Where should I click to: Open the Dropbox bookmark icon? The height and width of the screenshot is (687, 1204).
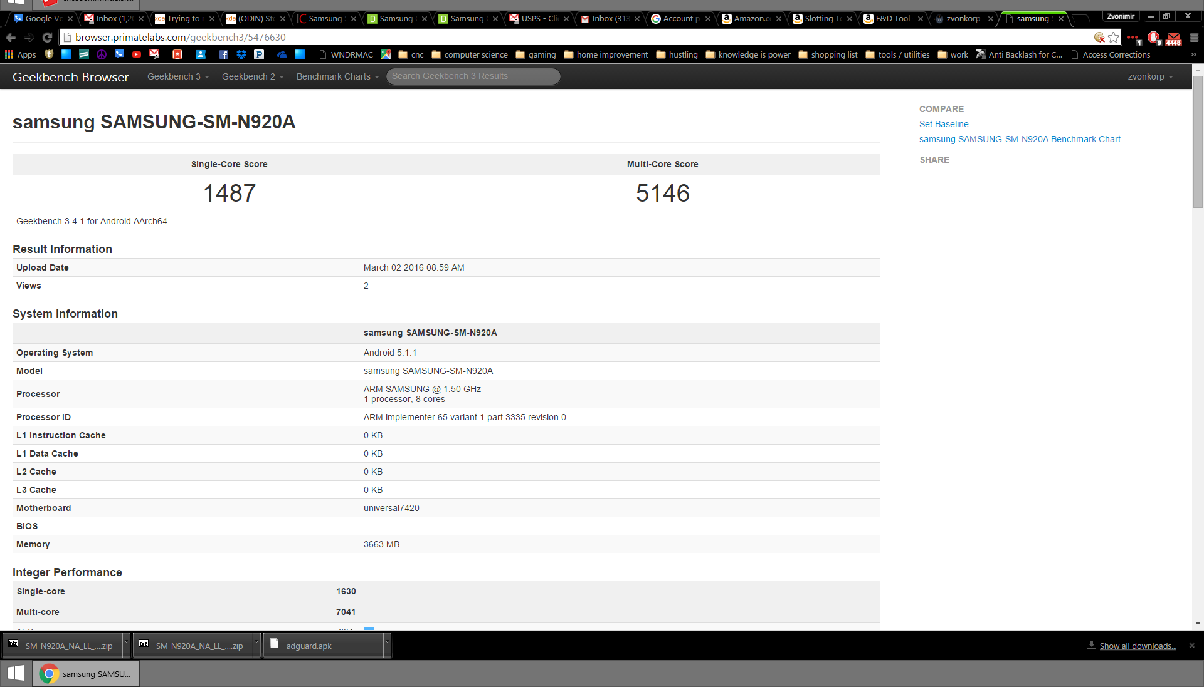tap(241, 55)
